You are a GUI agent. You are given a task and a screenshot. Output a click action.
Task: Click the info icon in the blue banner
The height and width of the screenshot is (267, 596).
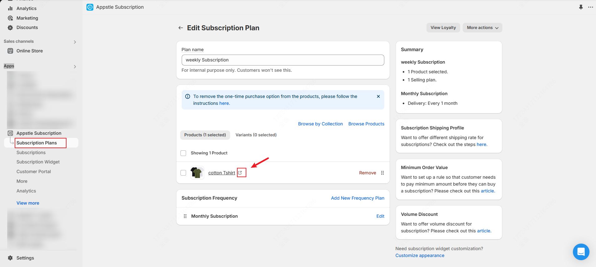188,96
